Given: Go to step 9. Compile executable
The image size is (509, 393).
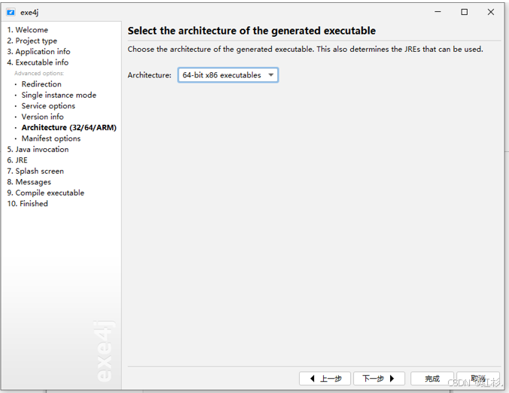Looking at the screenshot, I should tap(46, 193).
